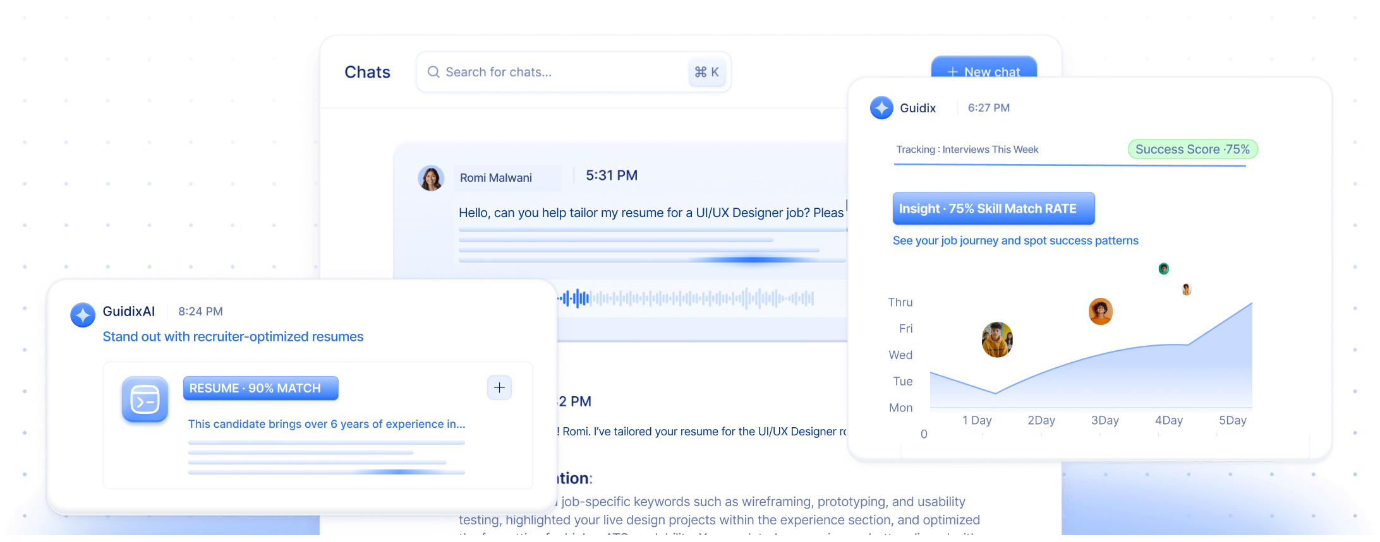The image size is (1380, 542).
Task: Click the Guidix star logo in tracking card
Action: coord(881,108)
